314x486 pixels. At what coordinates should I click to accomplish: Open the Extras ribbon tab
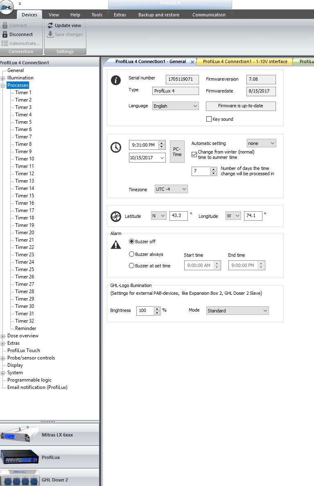pos(120,15)
